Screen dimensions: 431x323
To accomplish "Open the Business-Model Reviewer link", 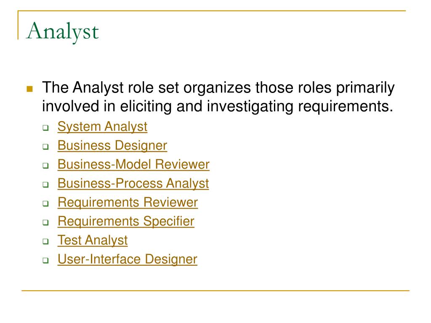I will [133, 164].
